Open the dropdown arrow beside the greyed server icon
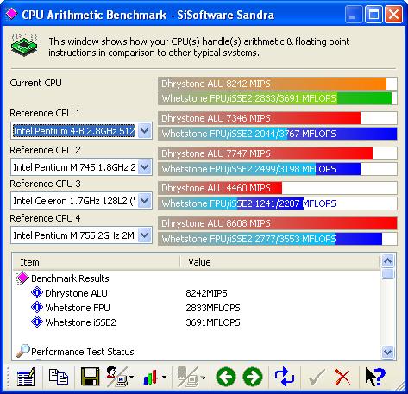 [203, 377]
